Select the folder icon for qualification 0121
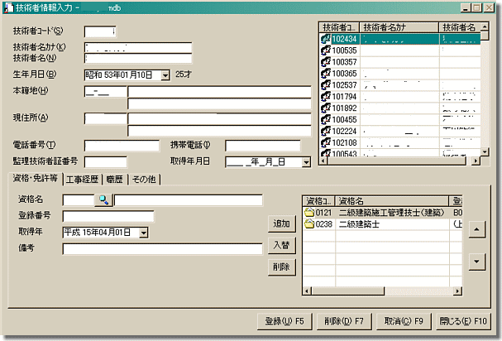The width and height of the screenshot is (502, 341). click(309, 212)
